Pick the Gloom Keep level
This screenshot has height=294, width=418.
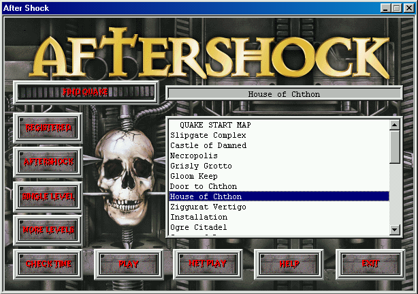pos(279,176)
